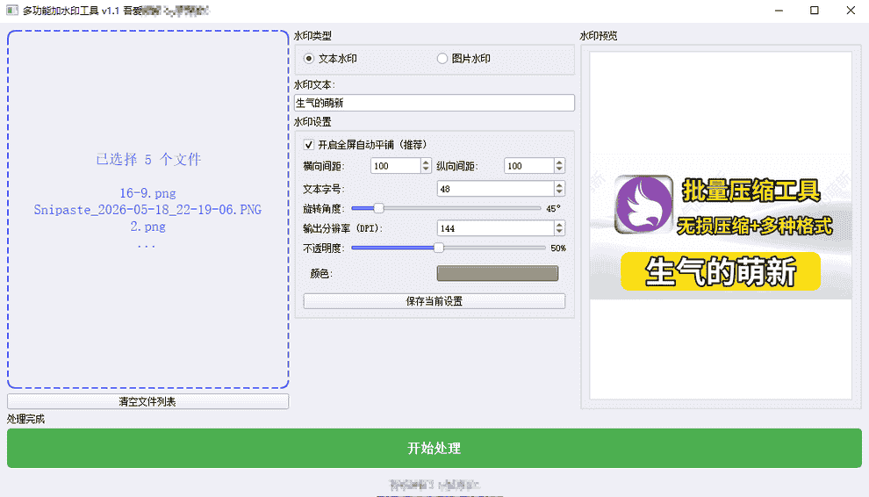This screenshot has height=497, width=869.
Task: Open the 颜色 swatch picker
Action: (497, 273)
